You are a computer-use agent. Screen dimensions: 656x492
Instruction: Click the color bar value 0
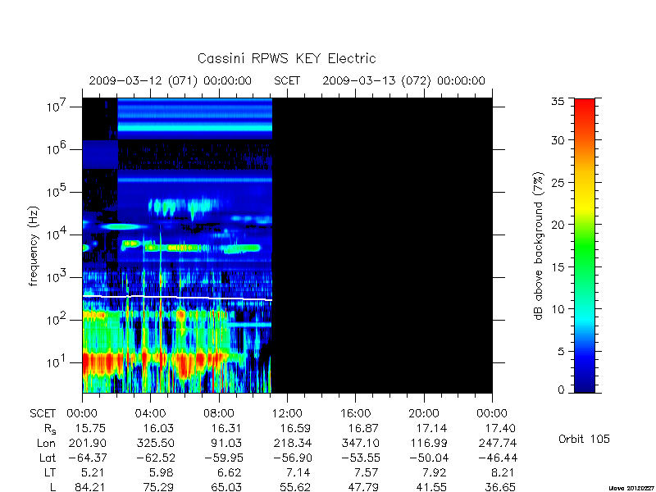[x=561, y=389]
